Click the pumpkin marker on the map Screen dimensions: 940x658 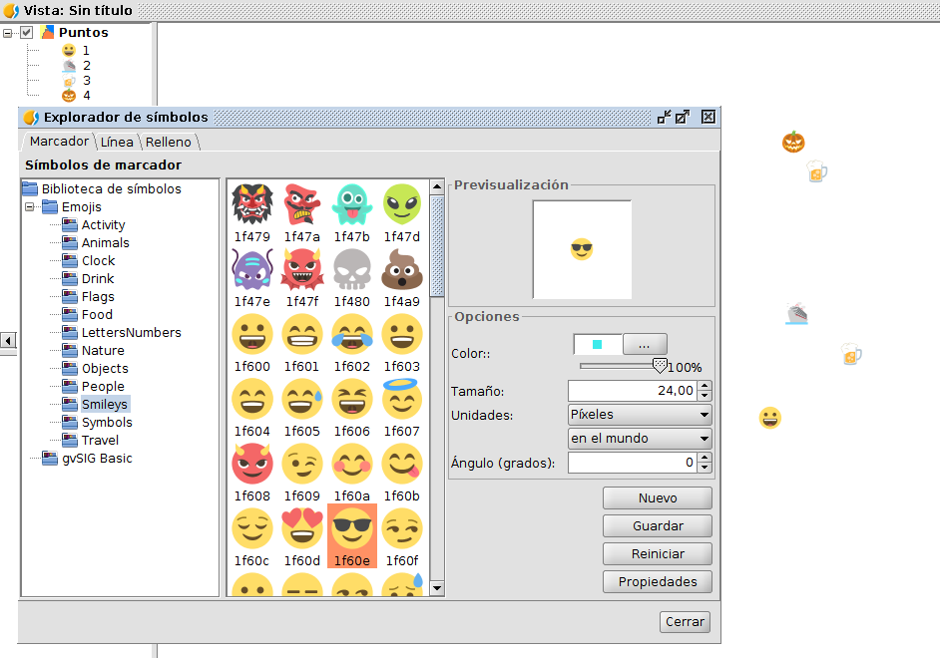pyautogui.click(x=793, y=142)
